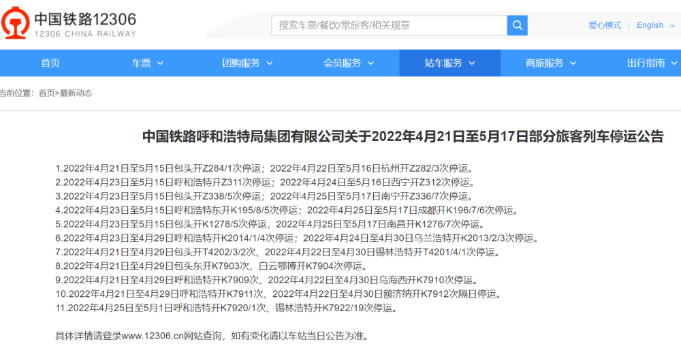The width and height of the screenshot is (681, 348).
Task: Switch to 爱心模式 accessibility mode
Action: pos(605,25)
